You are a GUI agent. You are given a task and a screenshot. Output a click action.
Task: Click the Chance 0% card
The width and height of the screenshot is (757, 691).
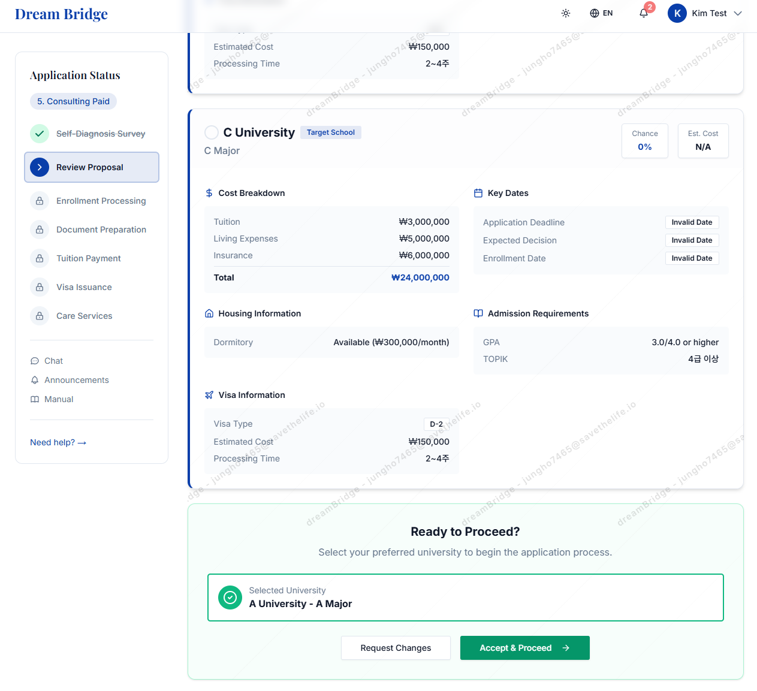645,141
